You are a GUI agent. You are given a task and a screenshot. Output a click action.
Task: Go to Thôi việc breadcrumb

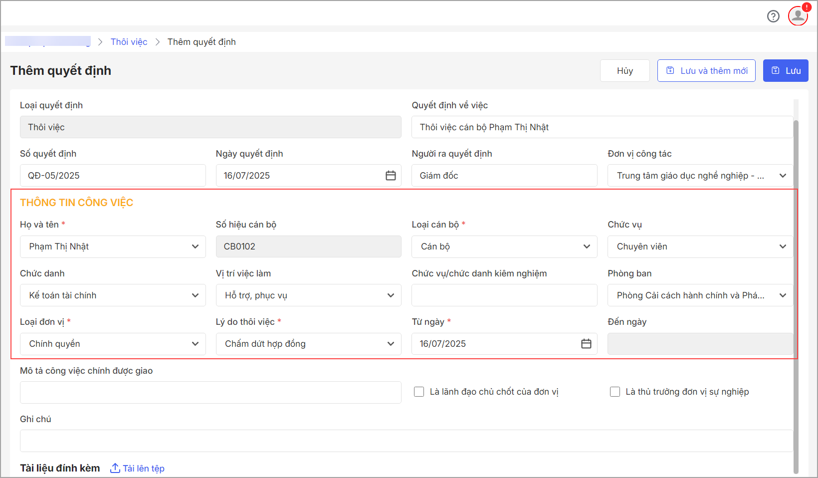point(129,42)
